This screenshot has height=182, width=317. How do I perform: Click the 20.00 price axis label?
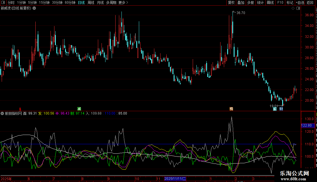tap(309, 101)
